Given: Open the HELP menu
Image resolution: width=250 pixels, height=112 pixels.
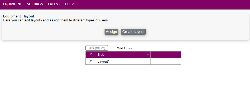Looking at the screenshot, I should pos(69,4).
